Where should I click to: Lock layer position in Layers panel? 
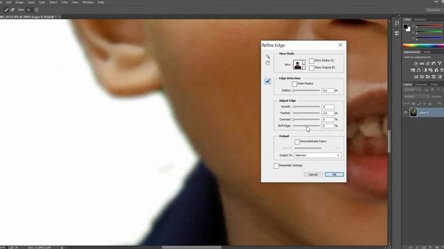click(425, 104)
